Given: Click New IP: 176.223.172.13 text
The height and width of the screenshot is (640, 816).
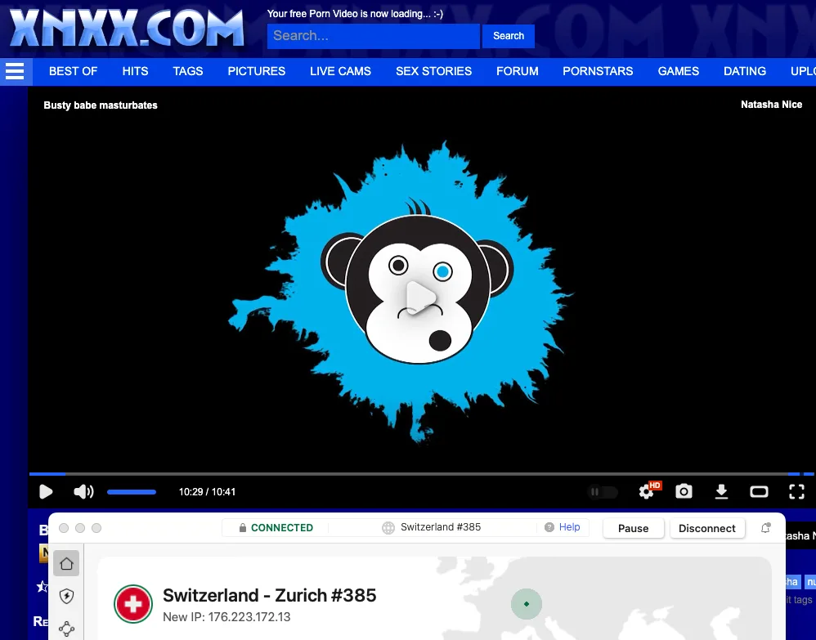Looking at the screenshot, I should [227, 617].
